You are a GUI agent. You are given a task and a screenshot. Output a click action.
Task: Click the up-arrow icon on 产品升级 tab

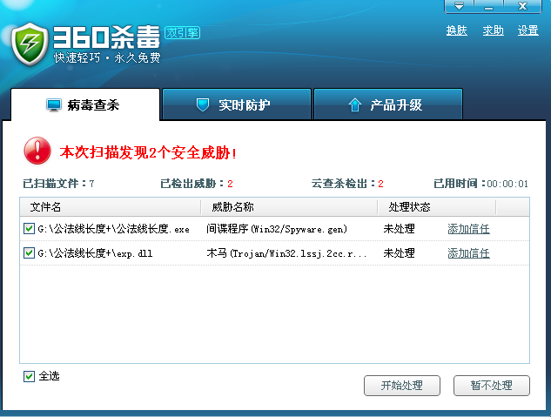(x=354, y=104)
